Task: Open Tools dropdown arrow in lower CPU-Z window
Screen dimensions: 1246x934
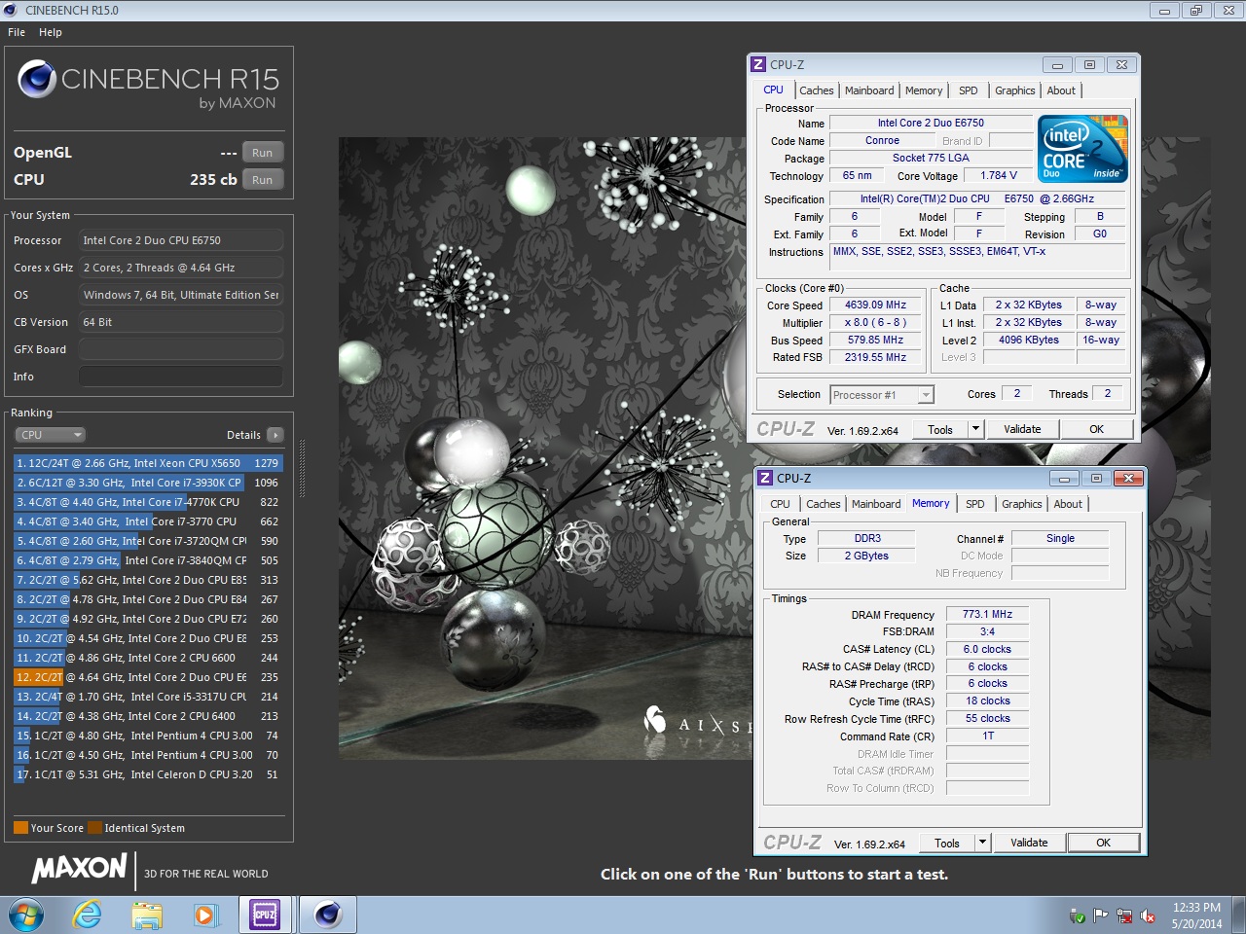Action: (982, 843)
